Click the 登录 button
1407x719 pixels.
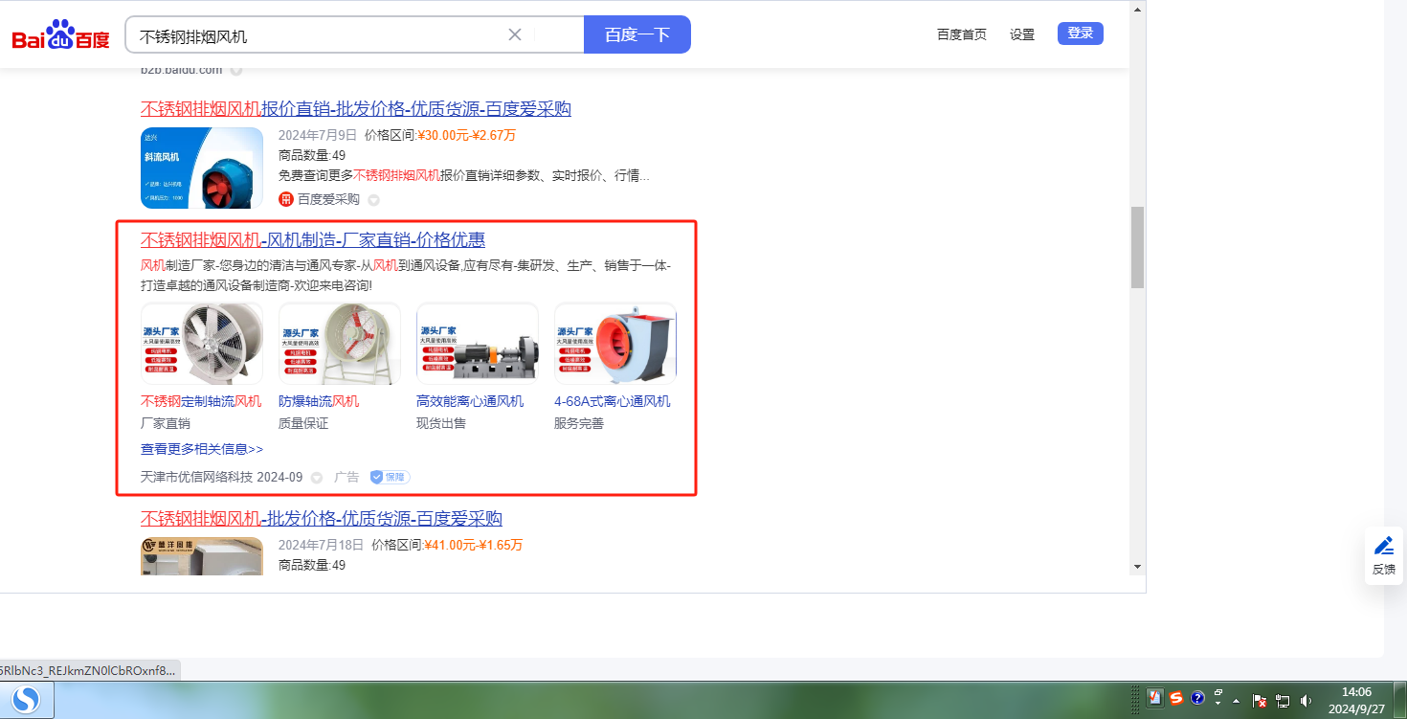[x=1081, y=34]
